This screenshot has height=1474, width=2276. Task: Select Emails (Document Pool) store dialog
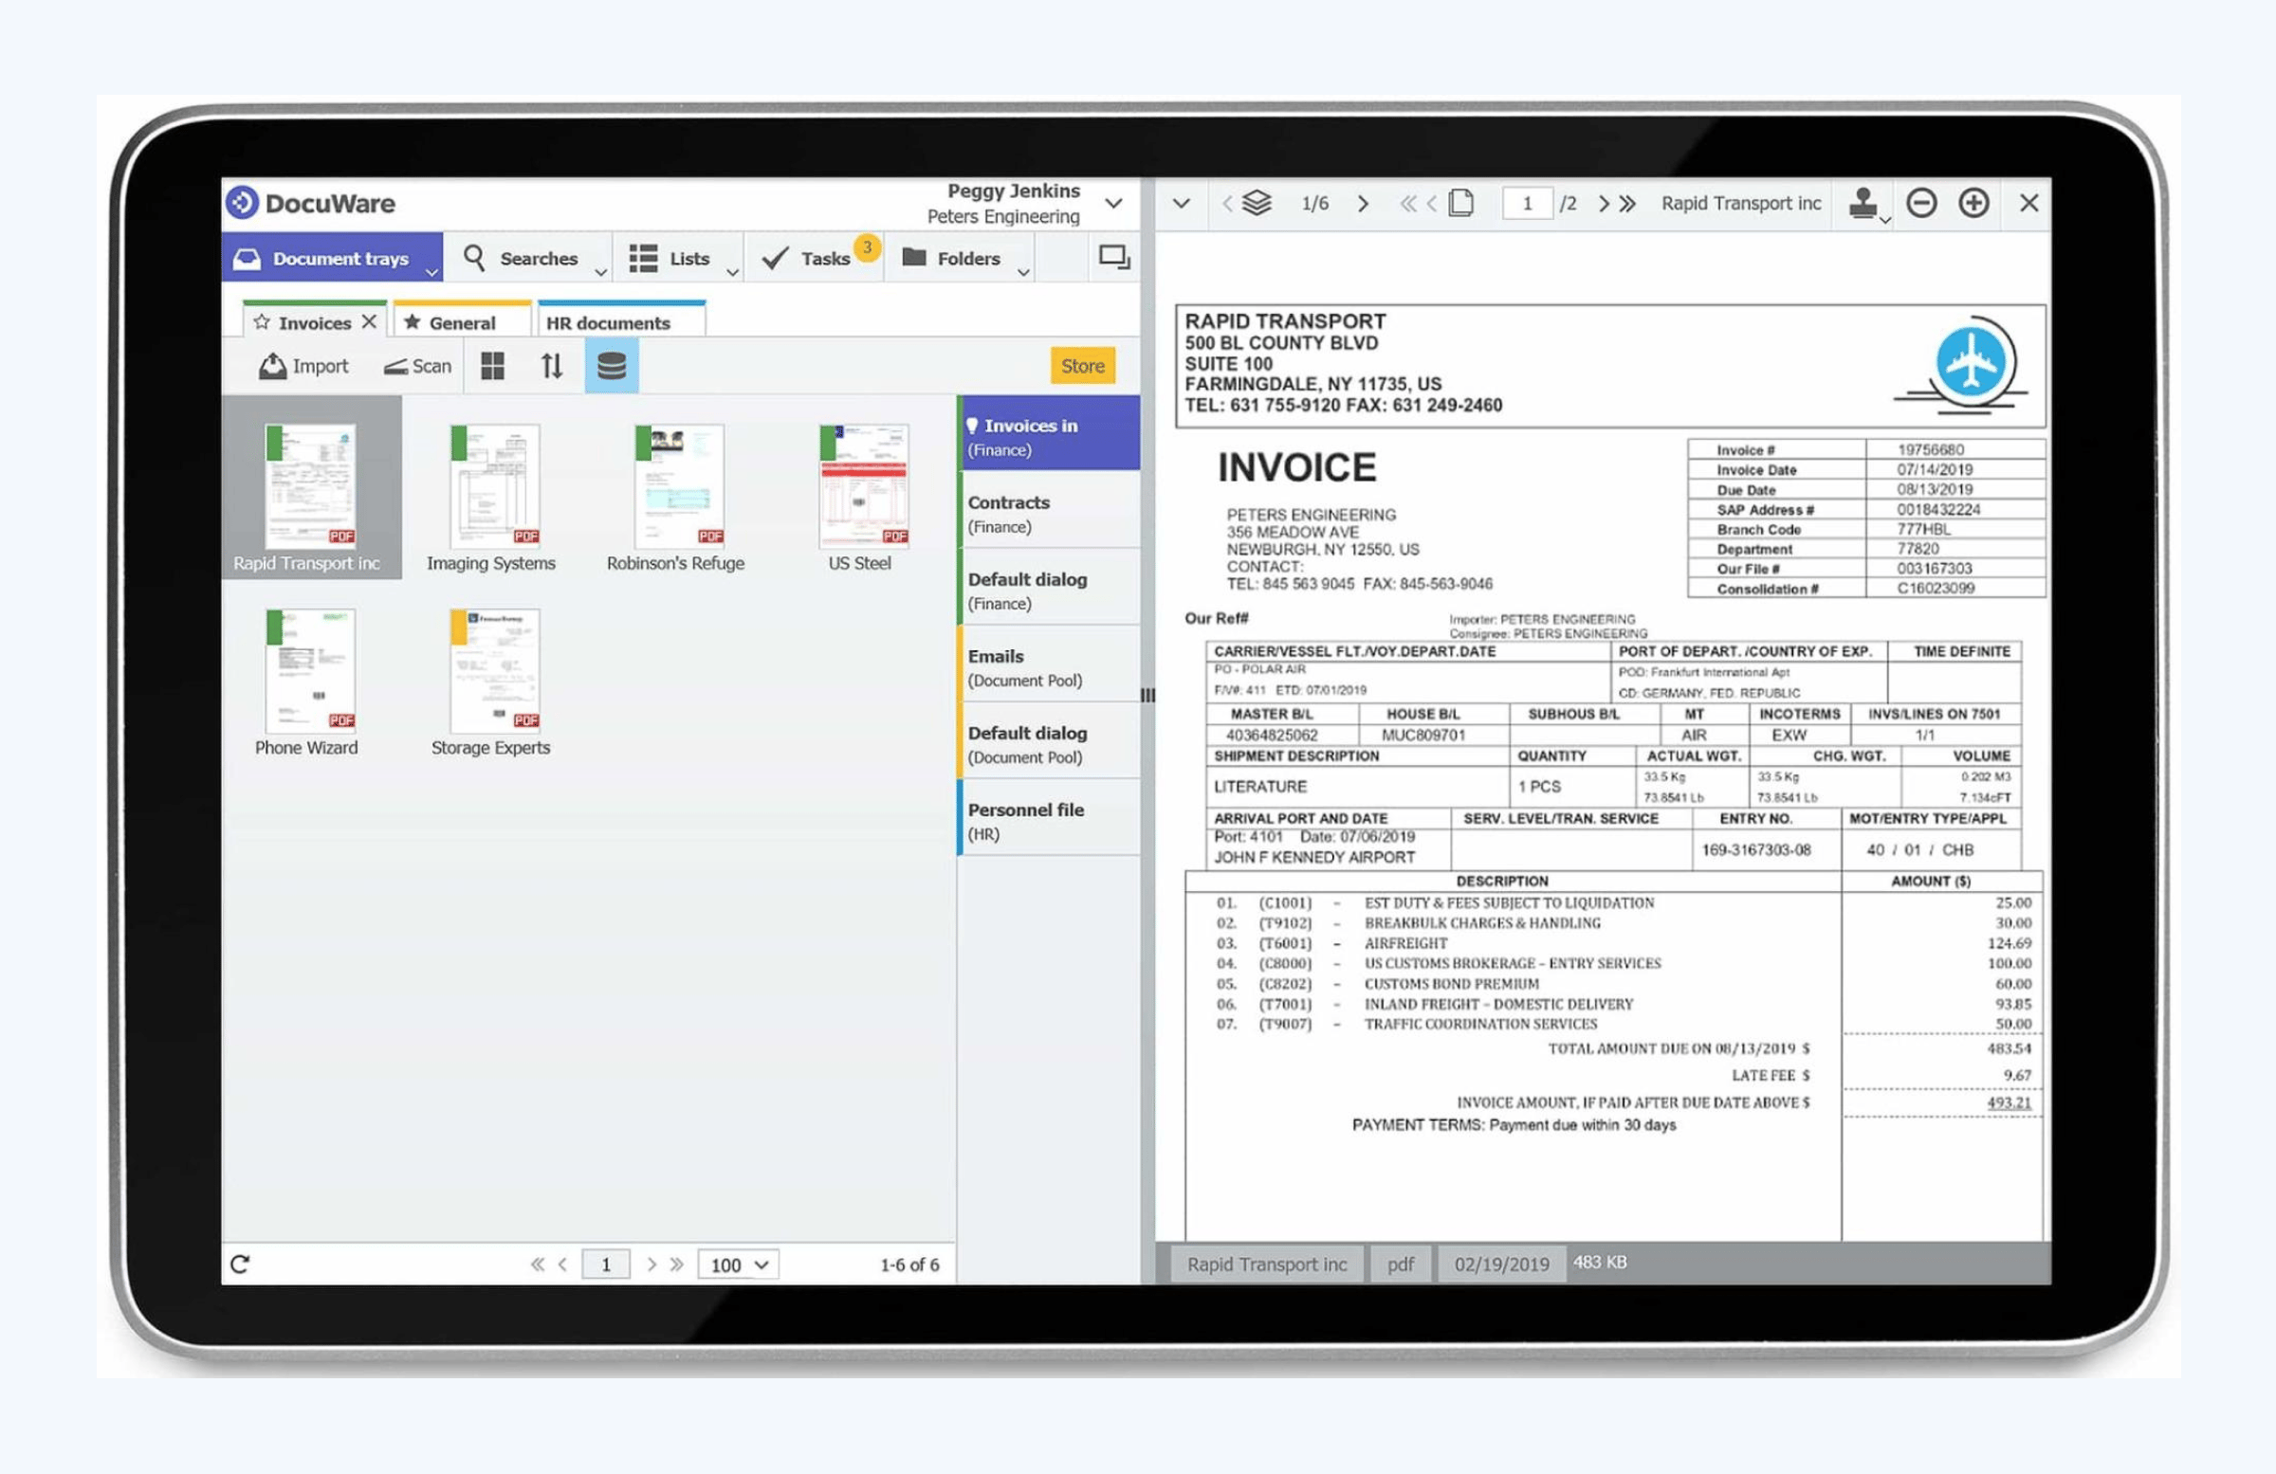point(1049,664)
